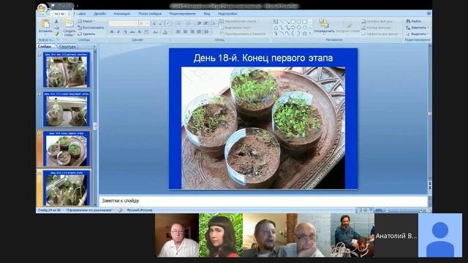Click the numbered list icon
This screenshot has height=263, width=468.
pos(189,23)
